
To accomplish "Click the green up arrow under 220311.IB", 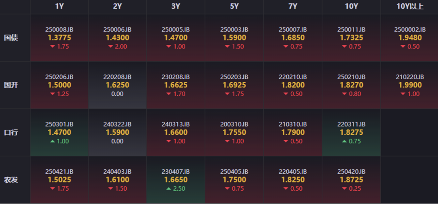I will tap(344, 141).
